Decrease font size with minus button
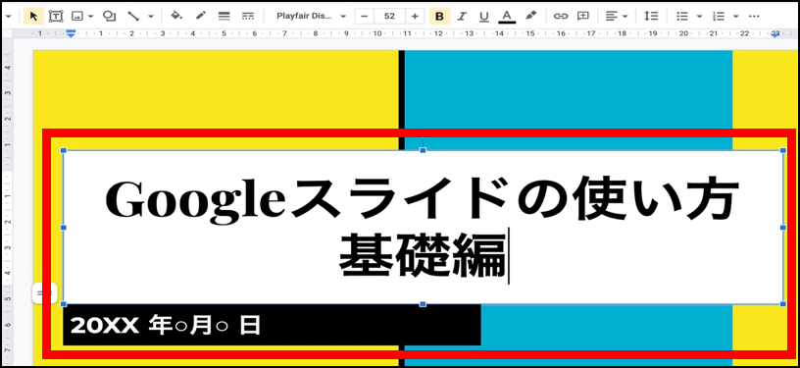Viewport: 800px width, 368px height. pos(364,16)
